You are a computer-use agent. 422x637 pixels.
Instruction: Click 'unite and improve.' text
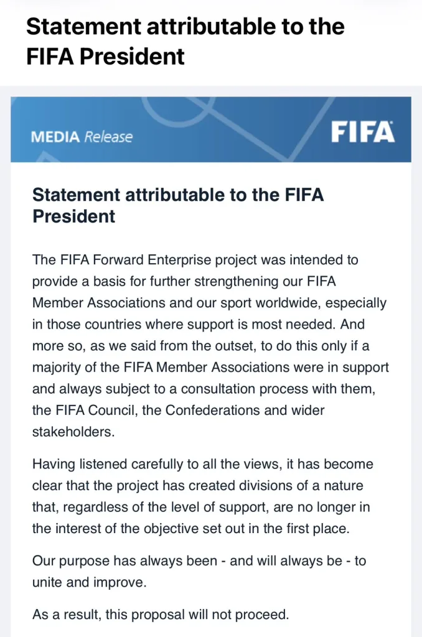[x=90, y=582]
